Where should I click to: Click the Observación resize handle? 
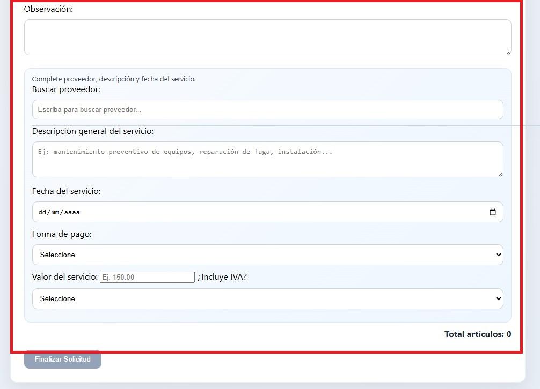coord(508,52)
